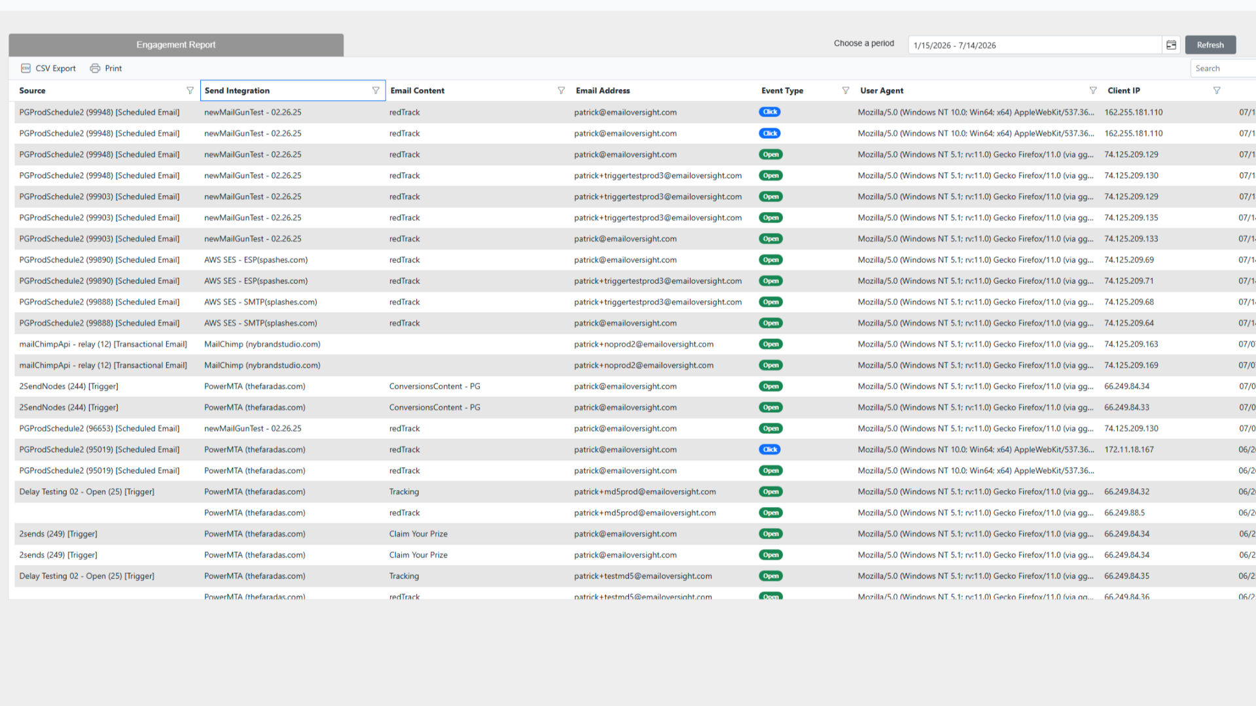Click client IP 74.125.209.71
1256x706 pixels.
[x=1129, y=281]
